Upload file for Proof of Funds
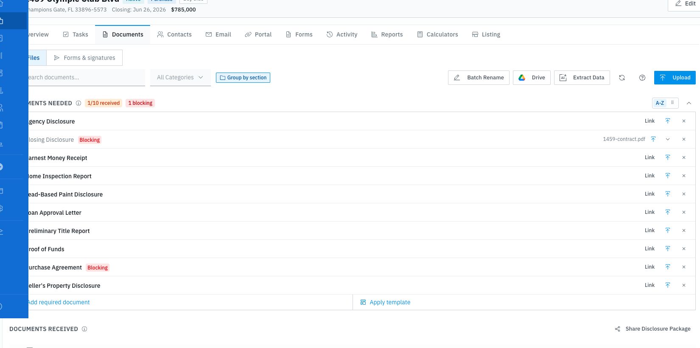700x348 pixels. (x=668, y=249)
